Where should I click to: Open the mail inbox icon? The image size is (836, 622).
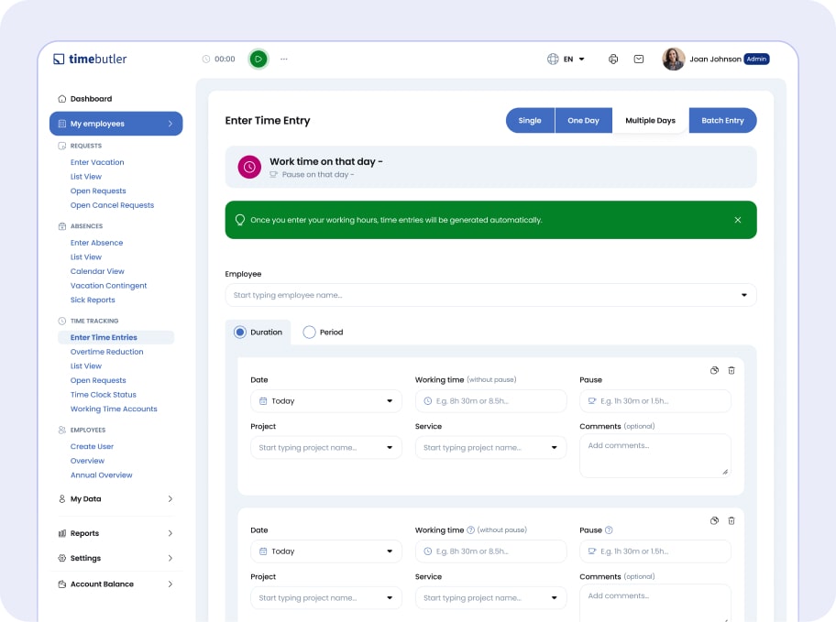tap(639, 59)
